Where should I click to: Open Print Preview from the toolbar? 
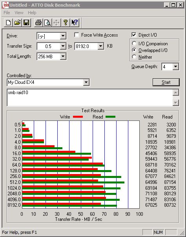pyautogui.click(x=47, y=23)
